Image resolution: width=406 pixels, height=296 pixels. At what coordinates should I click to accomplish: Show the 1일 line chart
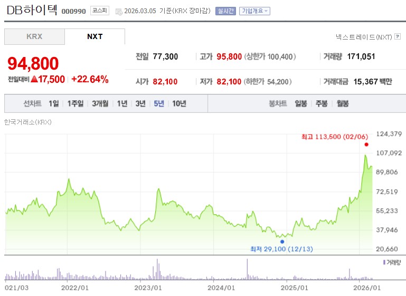click(x=54, y=103)
